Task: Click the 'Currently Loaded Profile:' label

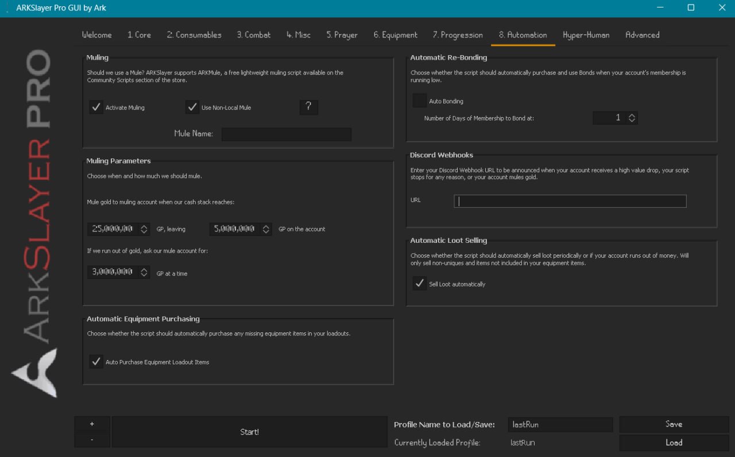Action: [x=437, y=443]
